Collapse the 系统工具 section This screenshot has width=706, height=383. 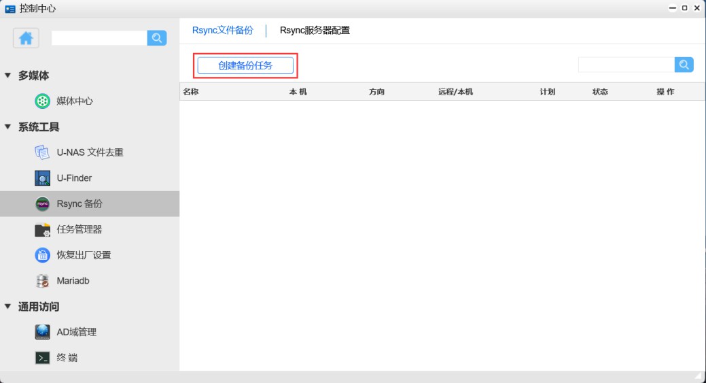8,127
